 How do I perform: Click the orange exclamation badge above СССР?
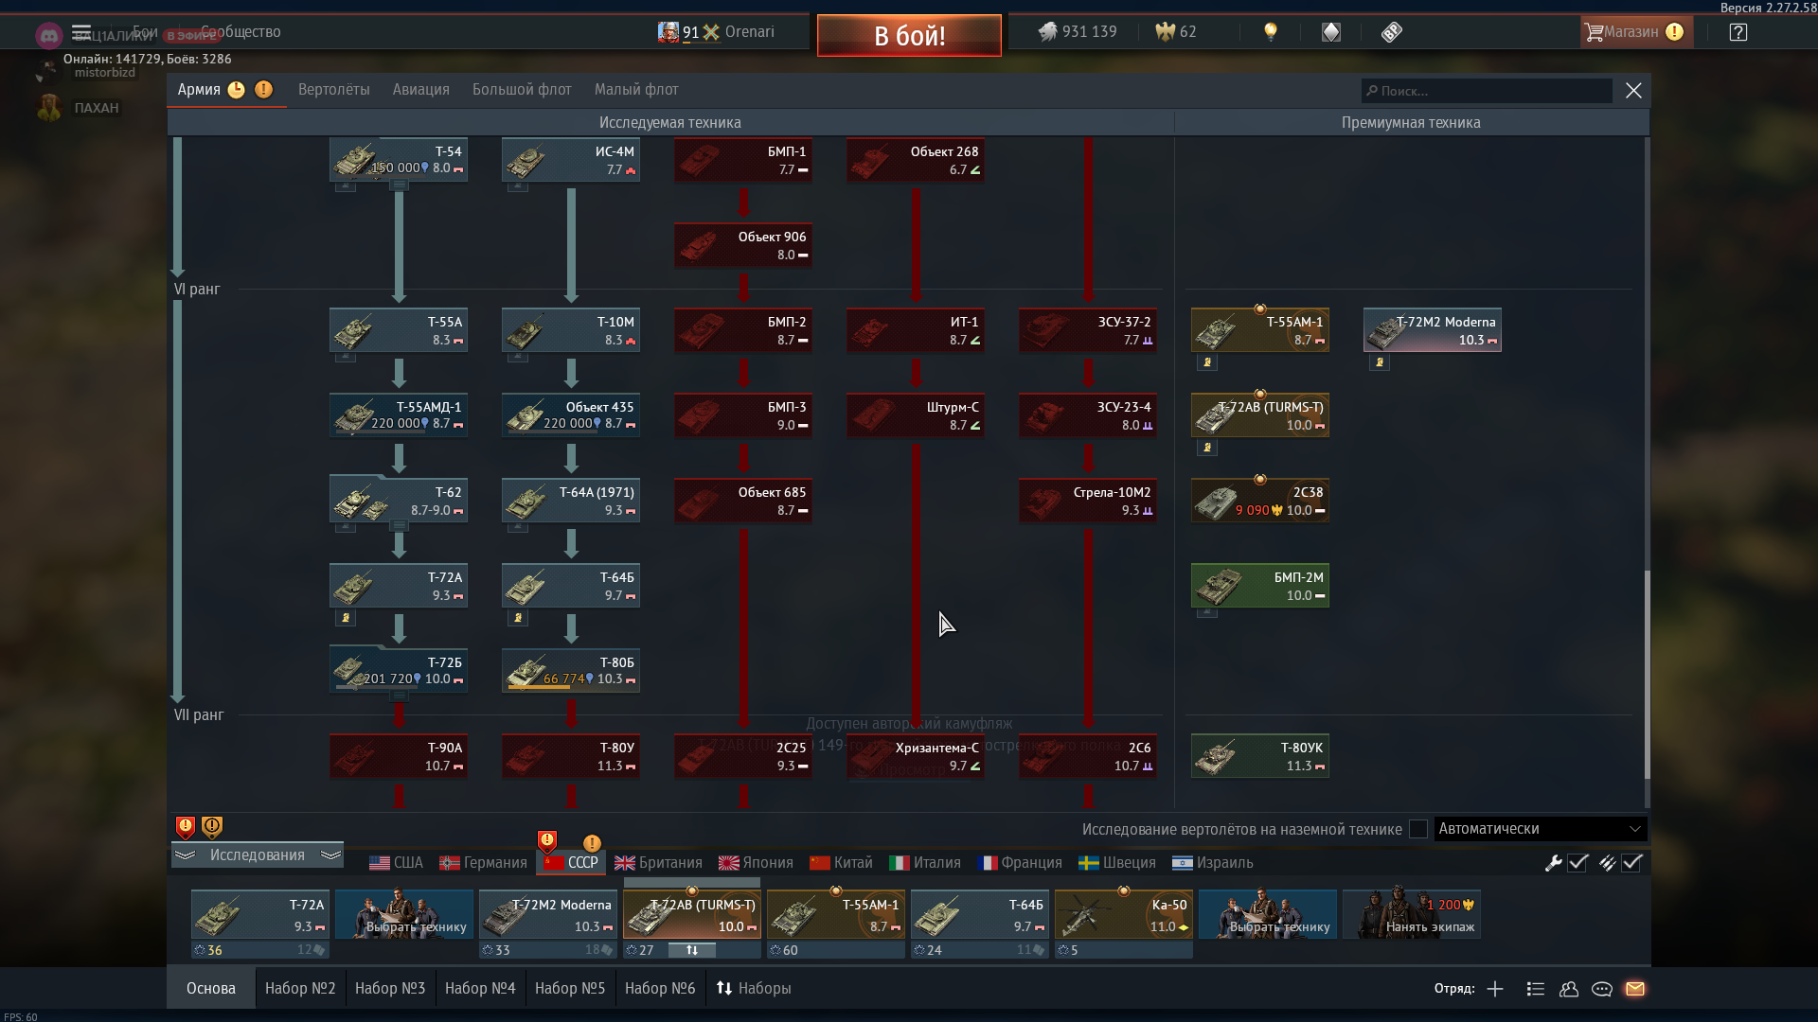pyautogui.click(x=592, y=843)
